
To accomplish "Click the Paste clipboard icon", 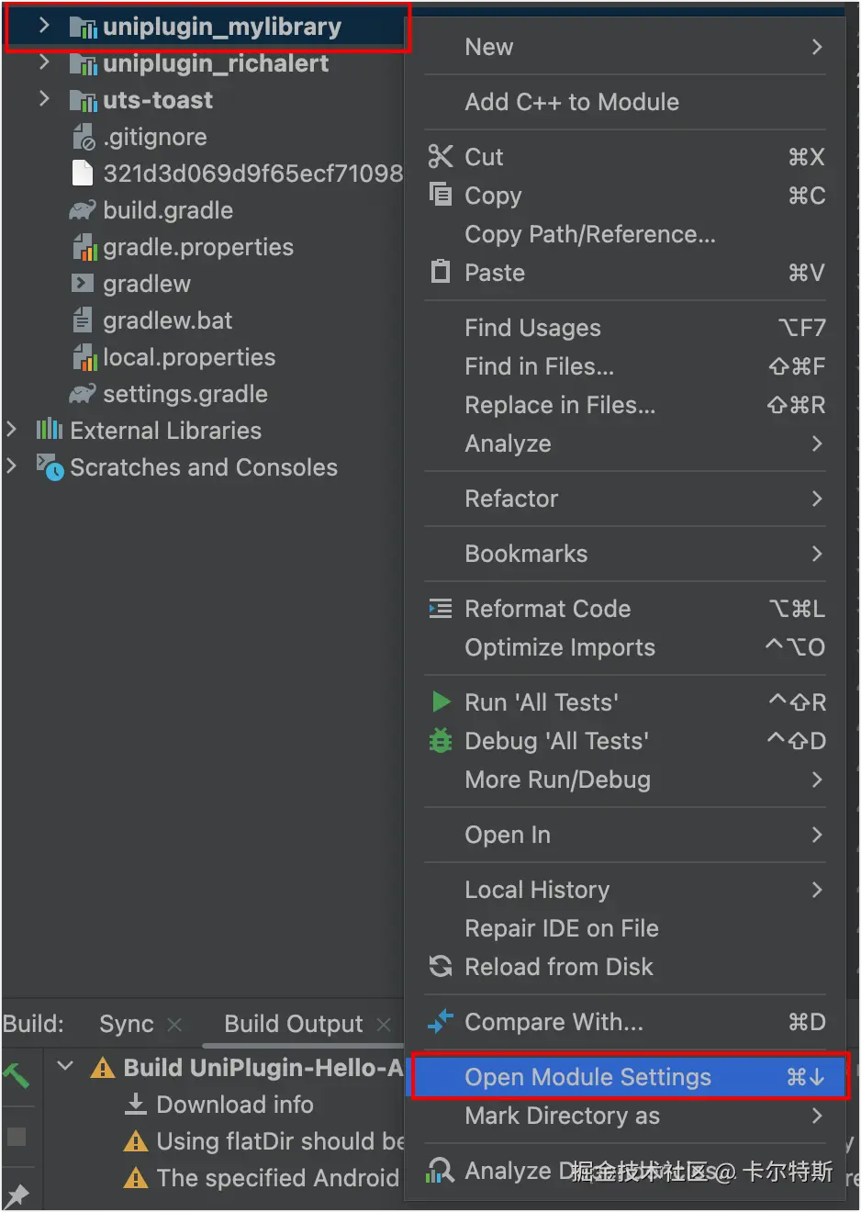I will coord(441,272).
